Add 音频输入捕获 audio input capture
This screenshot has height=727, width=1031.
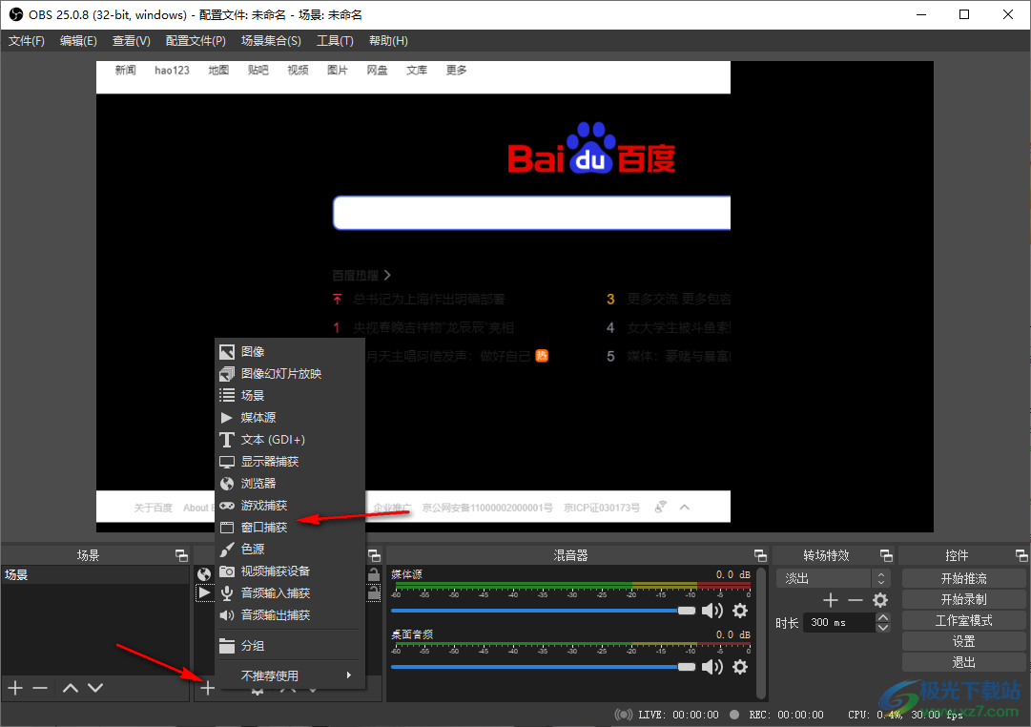coord(290,592)
